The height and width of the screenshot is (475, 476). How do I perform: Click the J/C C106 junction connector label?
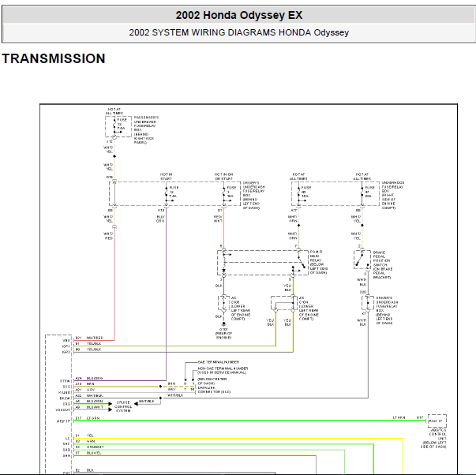point(241,309)
